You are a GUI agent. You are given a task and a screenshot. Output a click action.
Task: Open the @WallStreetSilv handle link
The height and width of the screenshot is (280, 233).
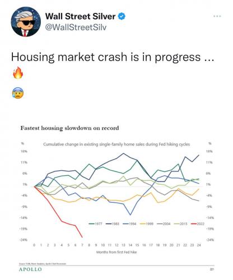(x=76, y=27)
